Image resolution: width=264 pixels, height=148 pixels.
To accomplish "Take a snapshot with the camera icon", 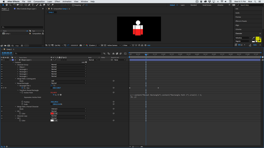I will coord(81,45).
